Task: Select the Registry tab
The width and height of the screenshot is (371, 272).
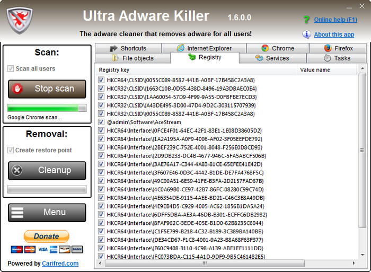Action: 205,57
